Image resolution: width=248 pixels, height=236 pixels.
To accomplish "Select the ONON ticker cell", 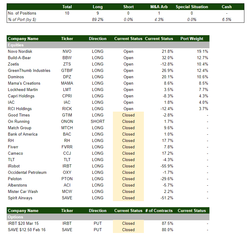I will tap(67, 121).
